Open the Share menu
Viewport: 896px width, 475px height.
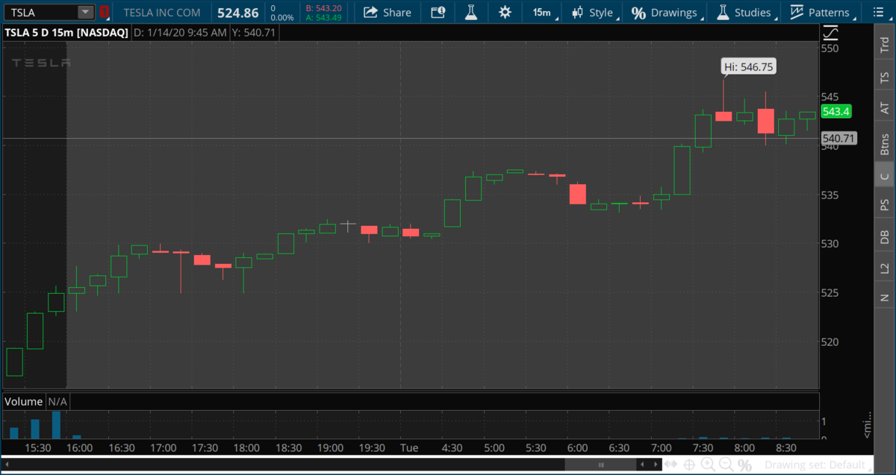pyautogui.click(x=387, y=12)
